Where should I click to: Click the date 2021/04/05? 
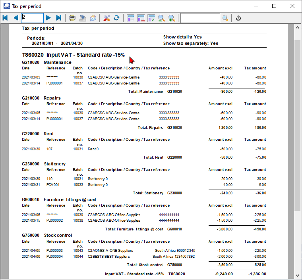pos(31,251)
